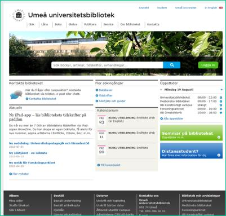The width and height of the screenshot is (226, 216).
Task: Open the Publicera menu
Action: click(90, 24)
